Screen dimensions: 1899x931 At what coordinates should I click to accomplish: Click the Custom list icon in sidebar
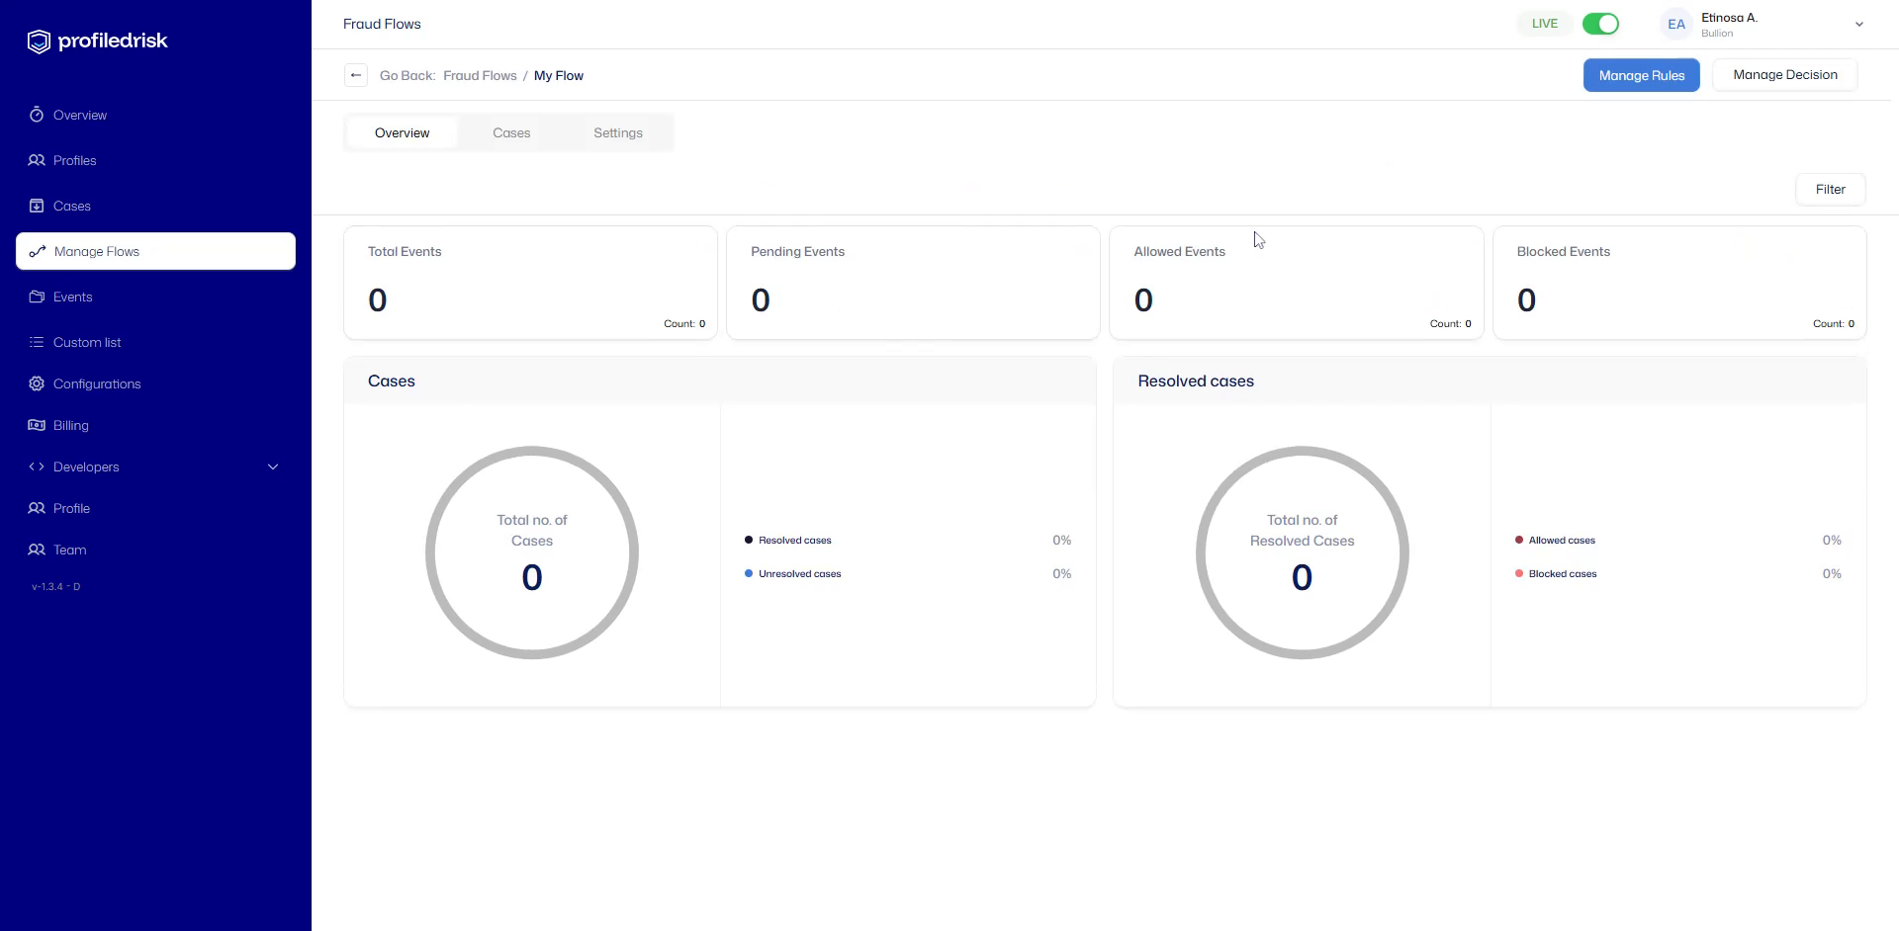[37, 342]
